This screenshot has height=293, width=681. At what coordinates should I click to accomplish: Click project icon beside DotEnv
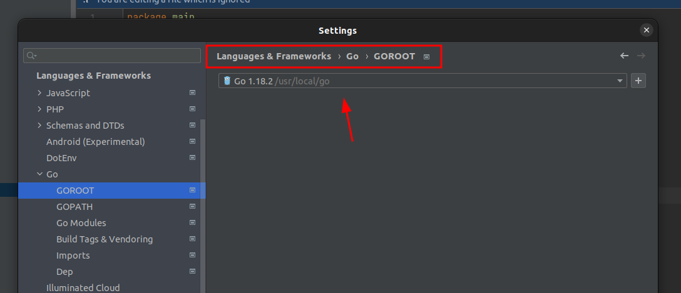tap(192, 158)
